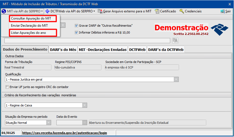The height and width of the screenshot is (137, 234).
Task: Click the browse icon beside the path field
Action: click(175, 40)
